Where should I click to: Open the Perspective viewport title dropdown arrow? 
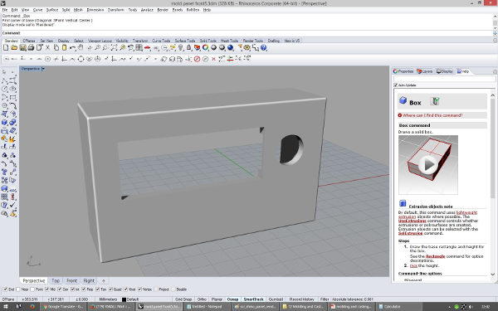(x=43, y=69)
